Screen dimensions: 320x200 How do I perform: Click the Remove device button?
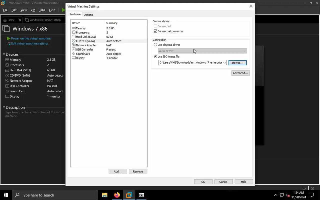point(138,171)
